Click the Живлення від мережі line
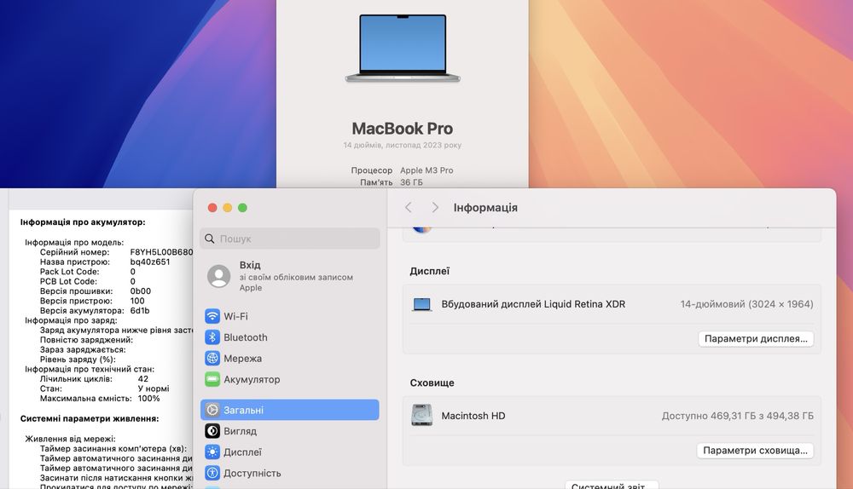 click(70, 439)
